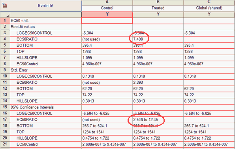Select column C Global (shared) header

209,8
